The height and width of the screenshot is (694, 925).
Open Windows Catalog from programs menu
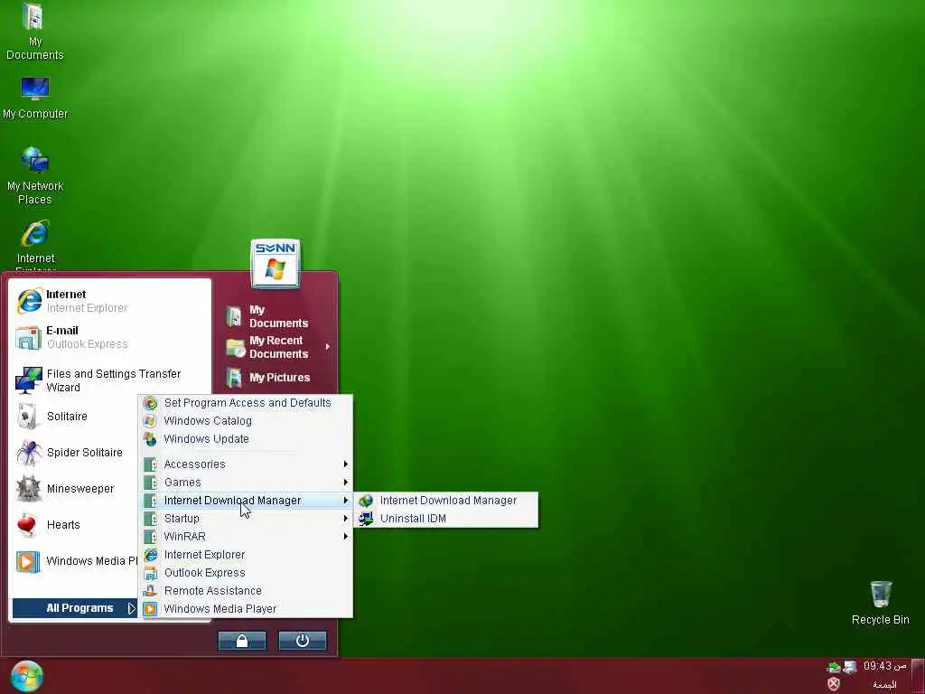(x=246, y=421)
